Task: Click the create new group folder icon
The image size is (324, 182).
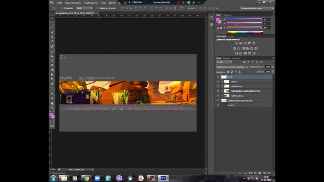Action: (260, 173)
